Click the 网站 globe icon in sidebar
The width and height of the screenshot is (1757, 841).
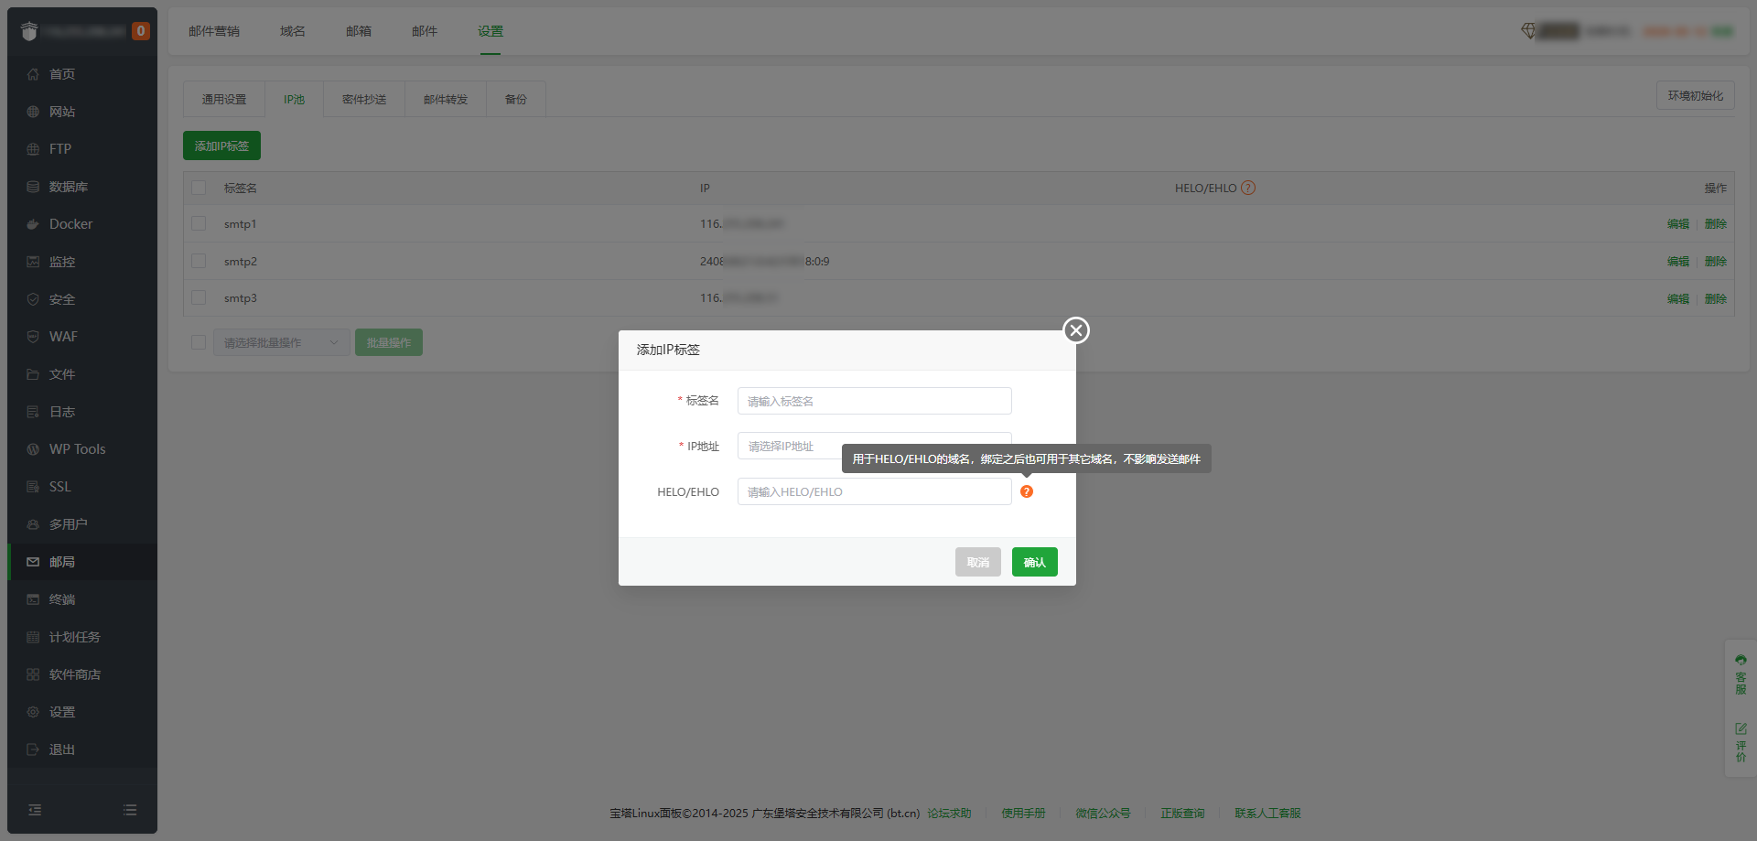click(x=33, y=112)
